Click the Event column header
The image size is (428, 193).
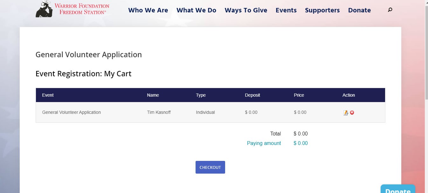[48, 95]
